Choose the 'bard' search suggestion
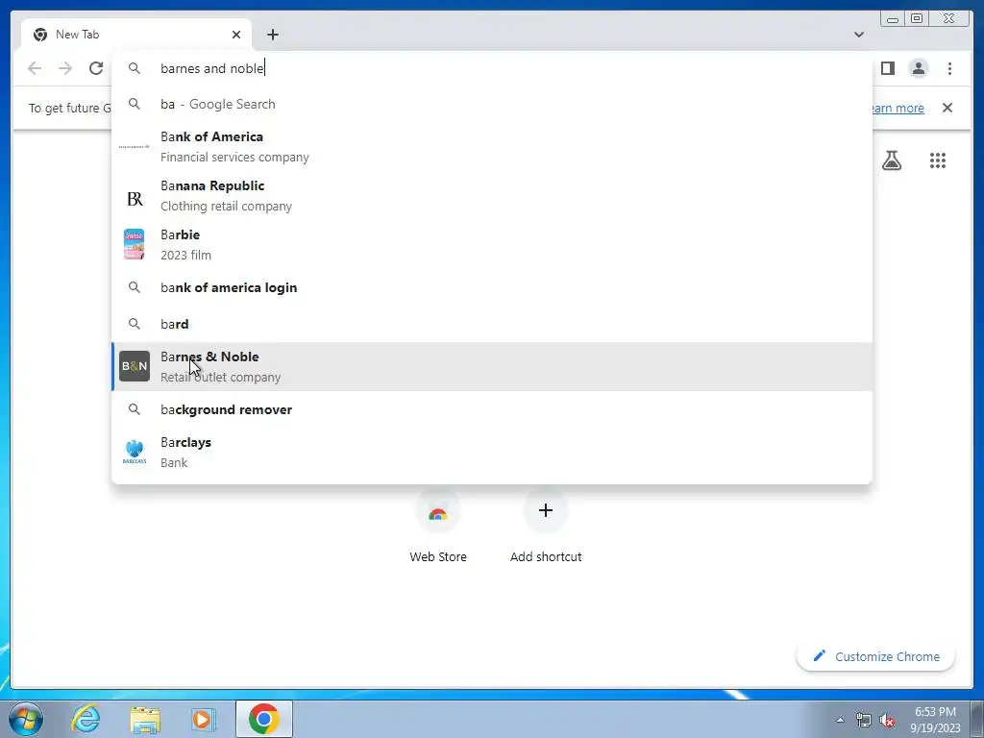Image resolution: width=984 pixels, height=738 pixels. [492, 324]
